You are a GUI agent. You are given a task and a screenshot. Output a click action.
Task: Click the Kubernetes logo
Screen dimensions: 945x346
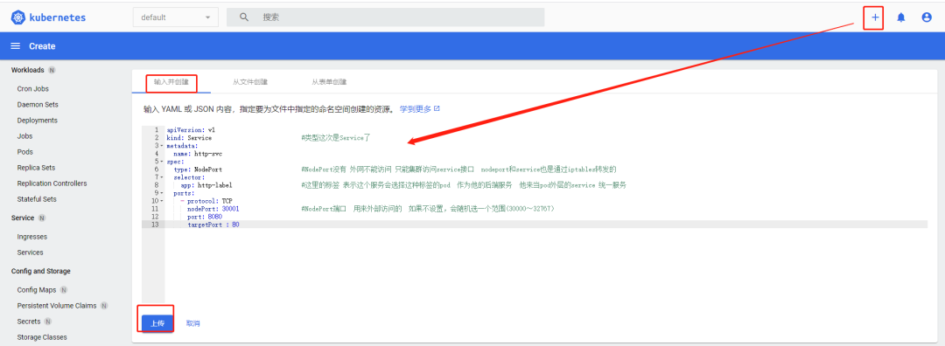(x=18, y=17)
